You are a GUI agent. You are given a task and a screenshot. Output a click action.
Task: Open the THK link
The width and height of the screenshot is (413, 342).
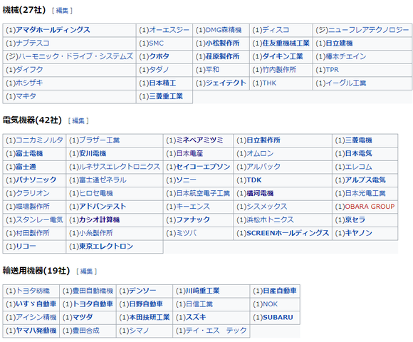point(269,83)
